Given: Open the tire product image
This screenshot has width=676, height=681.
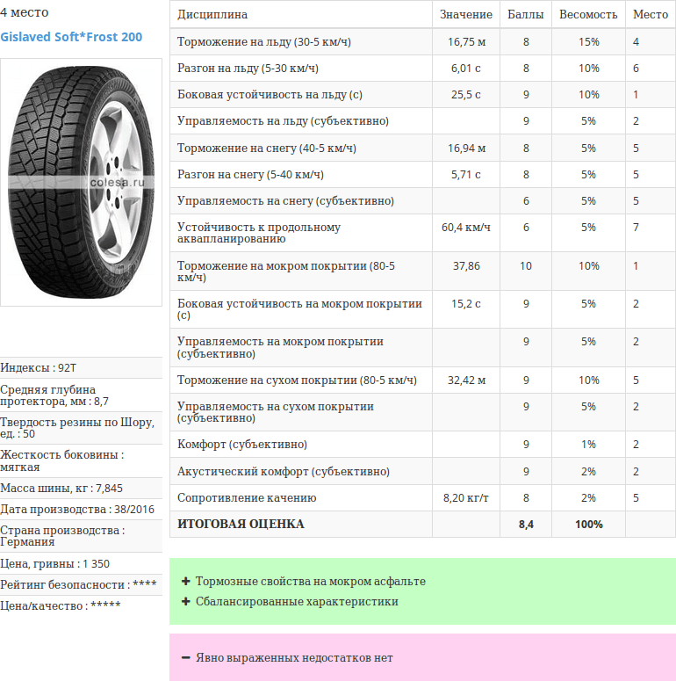Looking at the screenshot, I should [x=81, y=182].
